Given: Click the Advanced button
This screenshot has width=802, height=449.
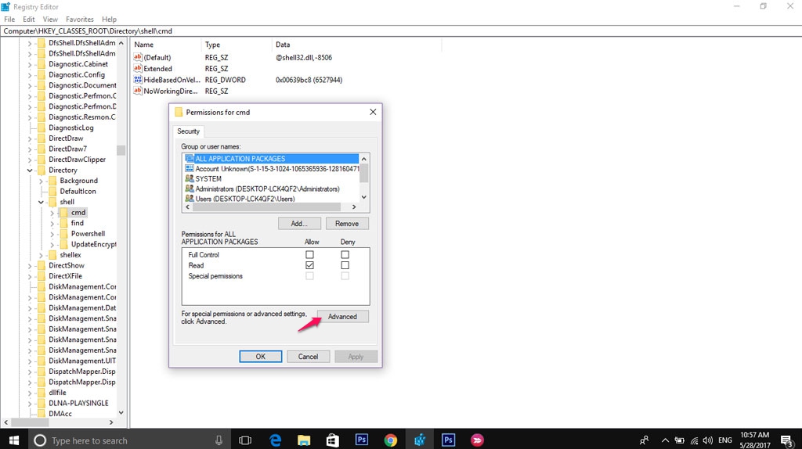Looking at the screenshot, I should pyautogui.click(x=342, y=317).
